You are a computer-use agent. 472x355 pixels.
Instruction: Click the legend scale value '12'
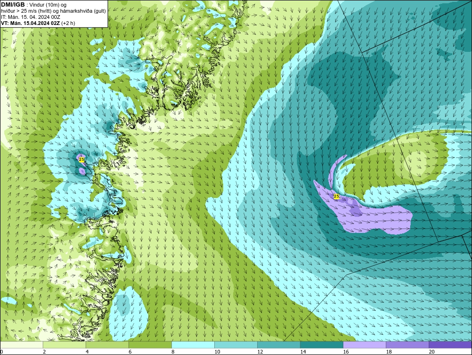tap(260, 352)
